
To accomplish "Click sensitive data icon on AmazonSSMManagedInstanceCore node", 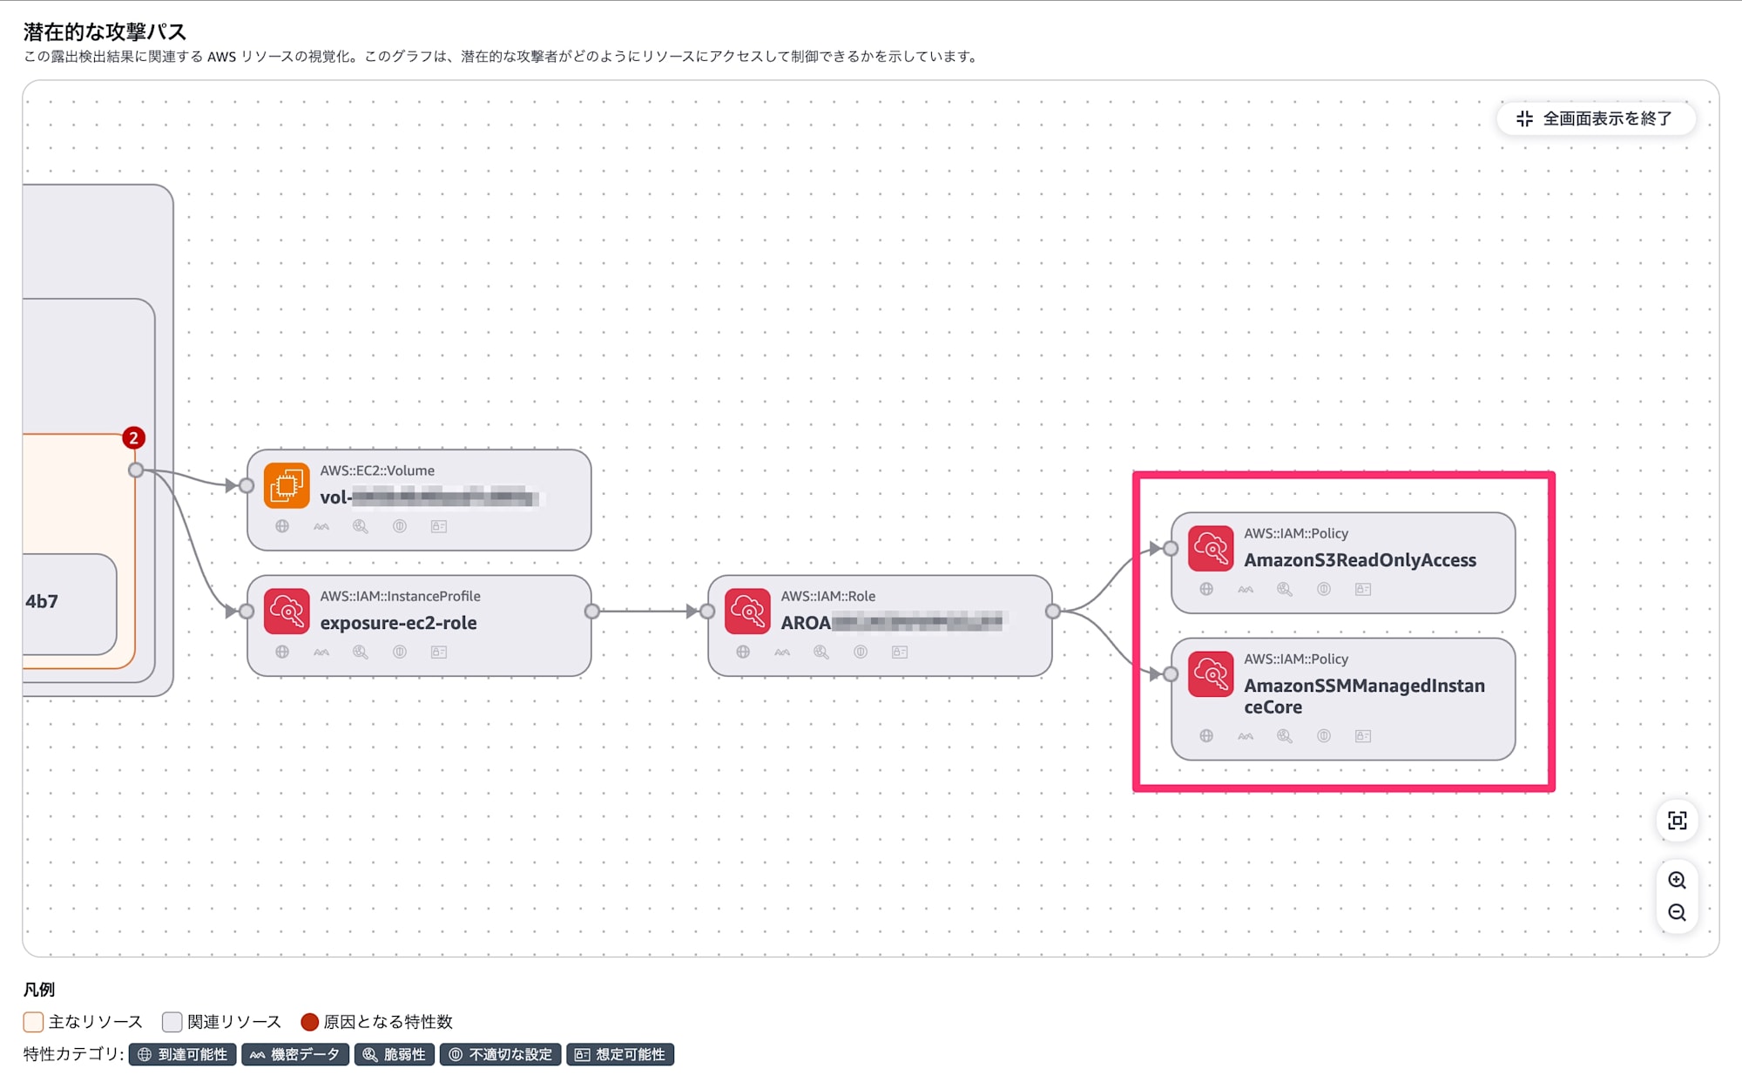I will 1246,736.
